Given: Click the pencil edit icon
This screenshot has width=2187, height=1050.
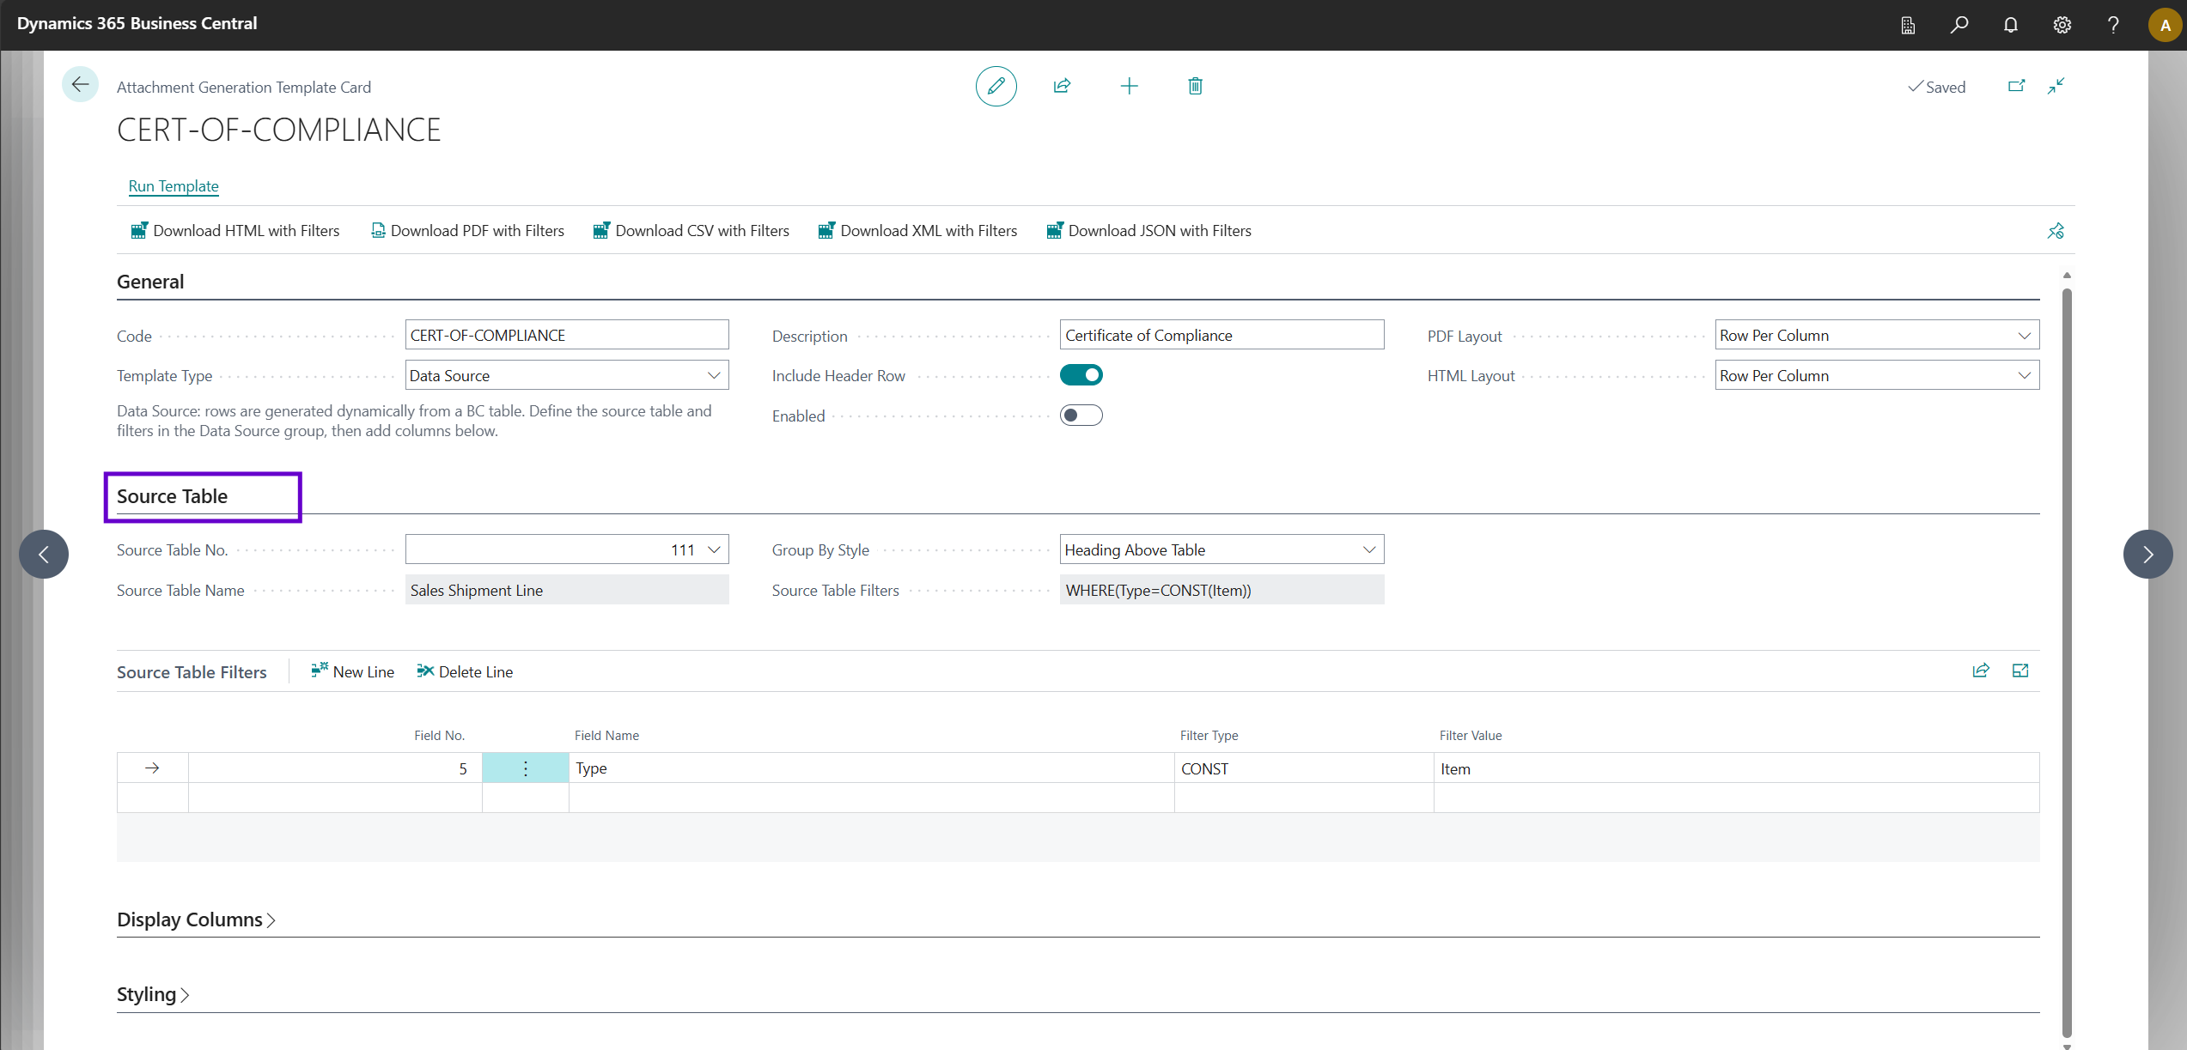Looking at the screenshot, I should click(x=996, y=86).
